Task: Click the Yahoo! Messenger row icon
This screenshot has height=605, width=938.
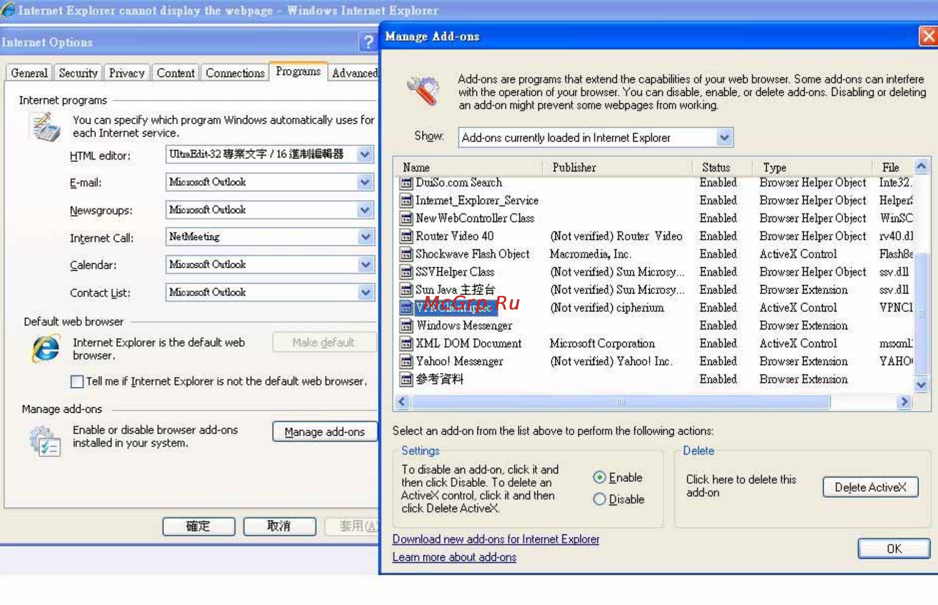Action: tap(406, 362)
